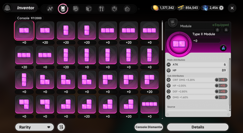The height and width of the screenshot is (133, 243).
Task: Select three-block horizontal +20 module in top row
Action: pos(128,30)
